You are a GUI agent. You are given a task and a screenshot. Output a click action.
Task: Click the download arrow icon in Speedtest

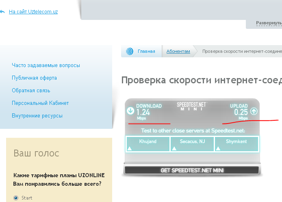click(x=130, y=111)
